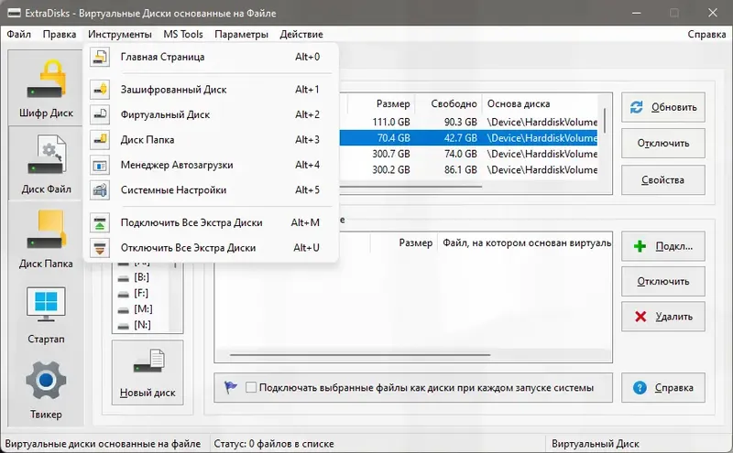Click Системные Настройки menu icon
Screen dimensions: 733x453
pyautogui.click(x=100, y=190)
